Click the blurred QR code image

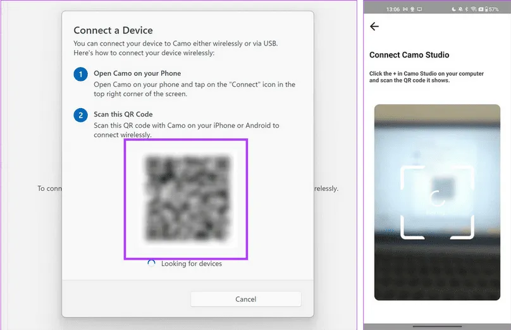185,199
